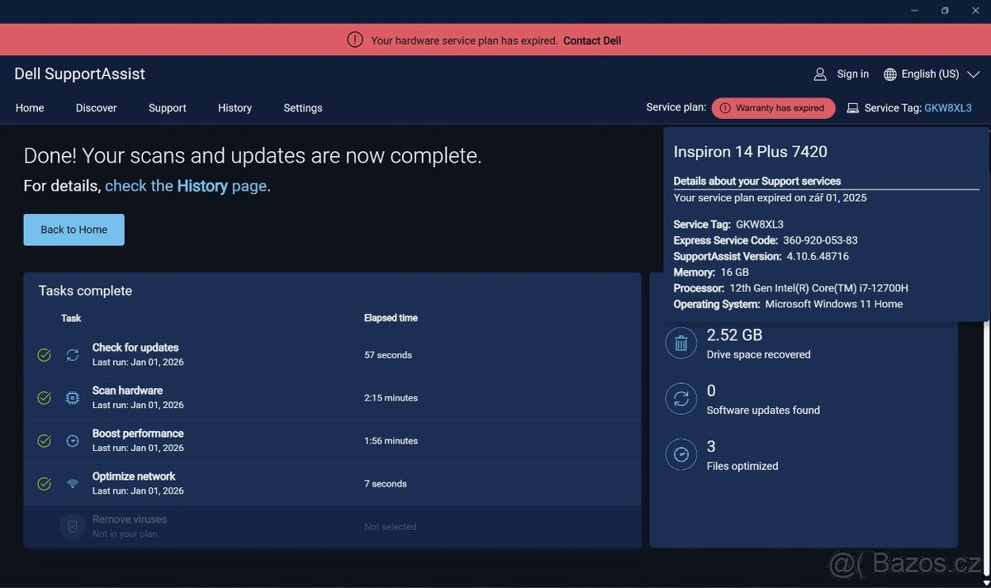Click the files optimized gauge icon

pyautogui.click(x=681, y=455)
